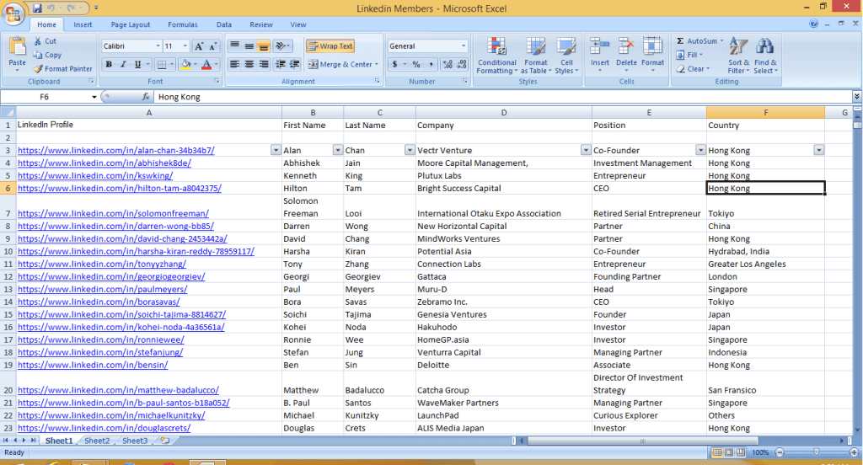Toggle the Wrap Text option
863x465 pixels.
point(330,46)
